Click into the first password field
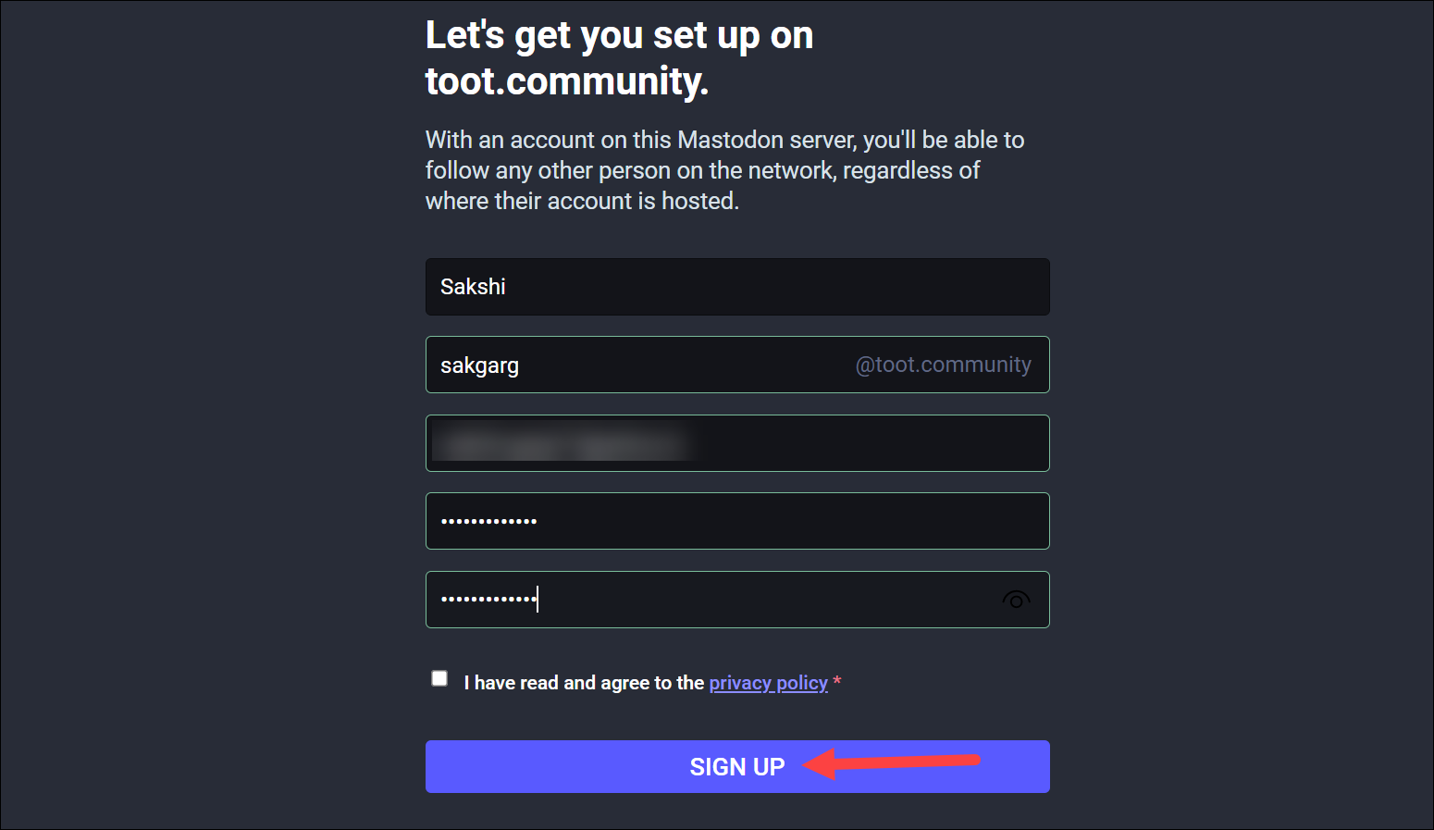 pos(737,521)
